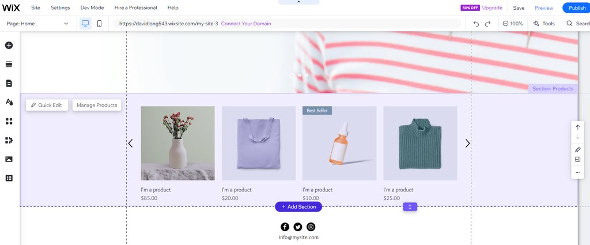590x245 pixels.
Task: Click the Redo arrow
Action: tap(487, 24)
